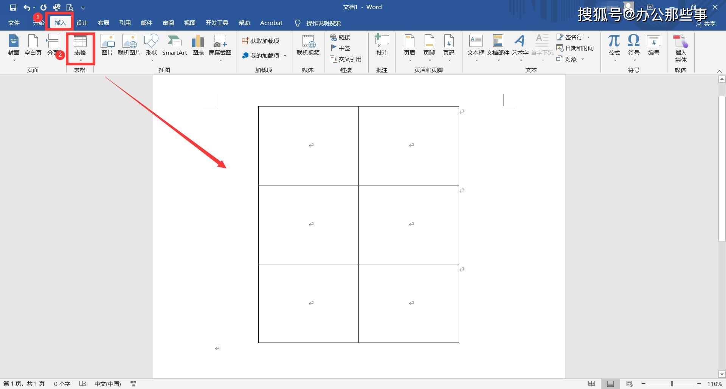
Task: Open the Picture (图片) insert tool
Action: [107, 45]
